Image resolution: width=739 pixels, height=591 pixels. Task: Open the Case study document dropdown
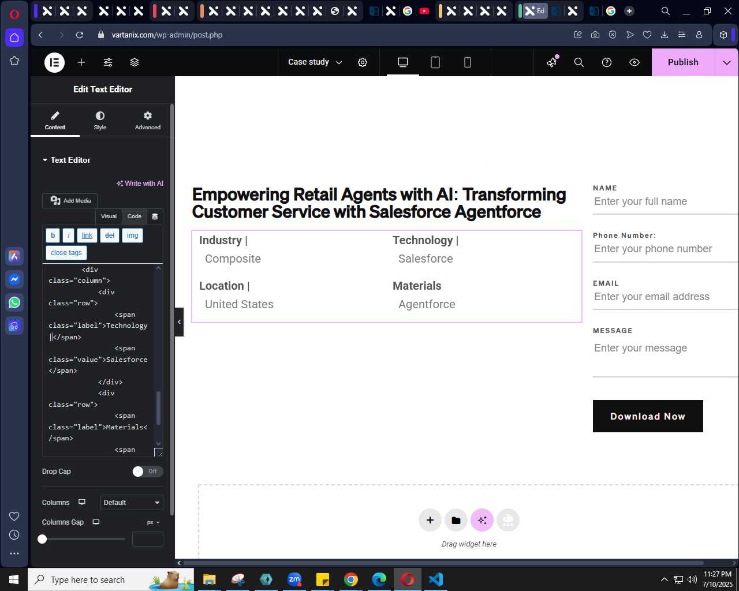315,62
